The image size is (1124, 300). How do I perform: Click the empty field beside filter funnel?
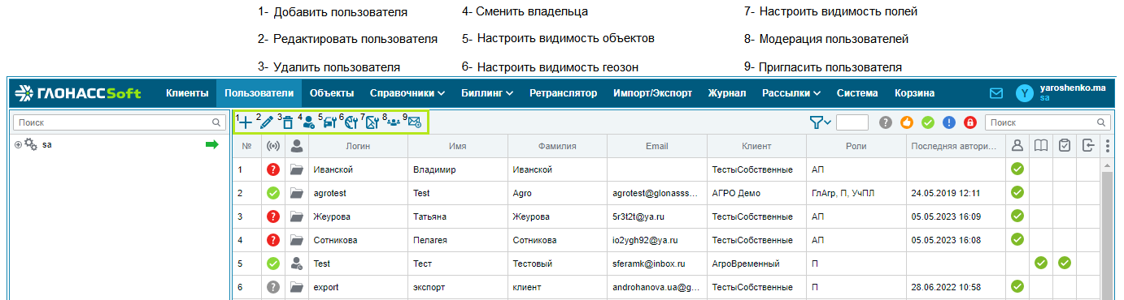[x=852, y=122]
